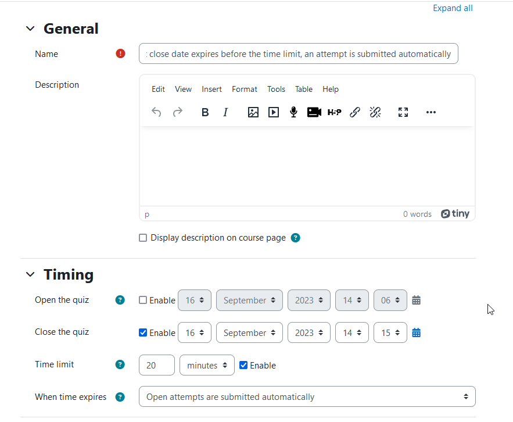This screenshot has height=422, width=513.
Task: Click inside the Description text area
Action: [307, 166]
